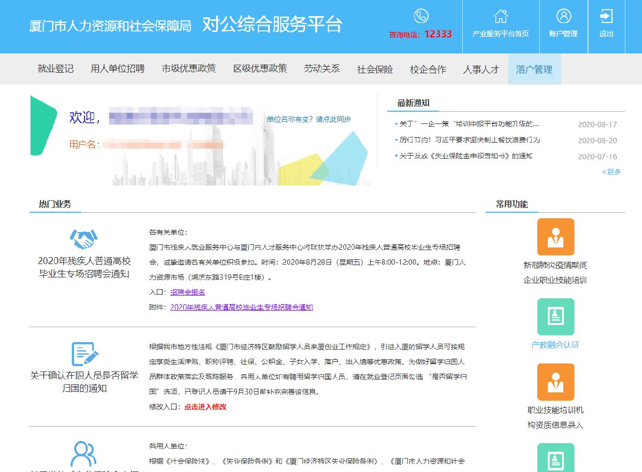The width and height of the screenshot is (642, 472).
Task: Click the home icon for 产业服务平台首页
Action: pos(500,16)
